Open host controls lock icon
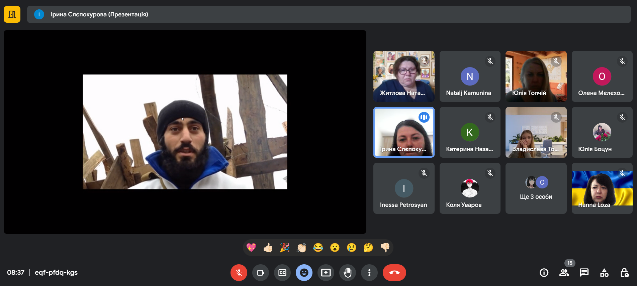 click(x=624, y=273)
